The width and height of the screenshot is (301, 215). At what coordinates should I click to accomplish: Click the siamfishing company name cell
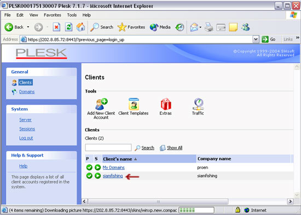[x=207, y=176]
